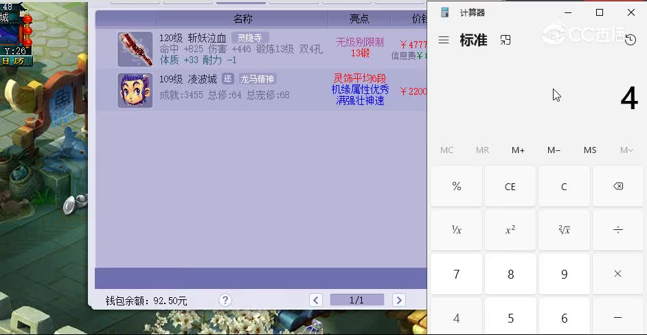Go to previous page arrow

[x=316, y=300]
